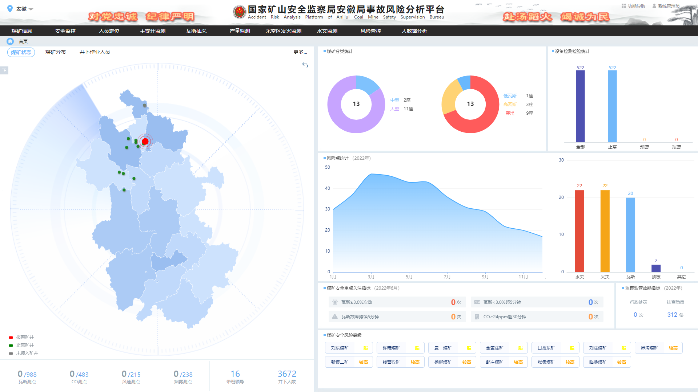Toggle 报警矿井 red legend item
This screenshot has height=392, width=698.
[x=21, y=337]
